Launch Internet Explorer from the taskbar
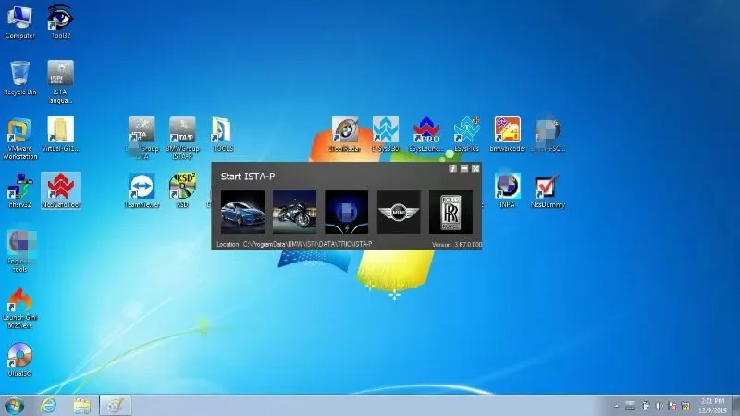 48,406
